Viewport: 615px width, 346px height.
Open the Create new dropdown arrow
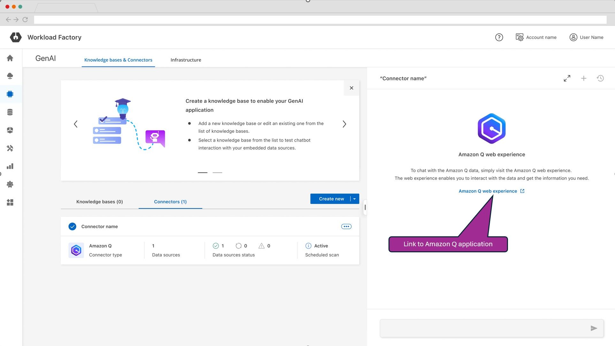(355, 199)
